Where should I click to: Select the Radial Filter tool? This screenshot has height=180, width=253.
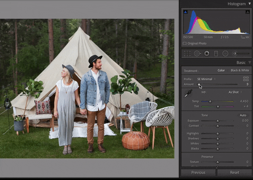pos(225,54)
